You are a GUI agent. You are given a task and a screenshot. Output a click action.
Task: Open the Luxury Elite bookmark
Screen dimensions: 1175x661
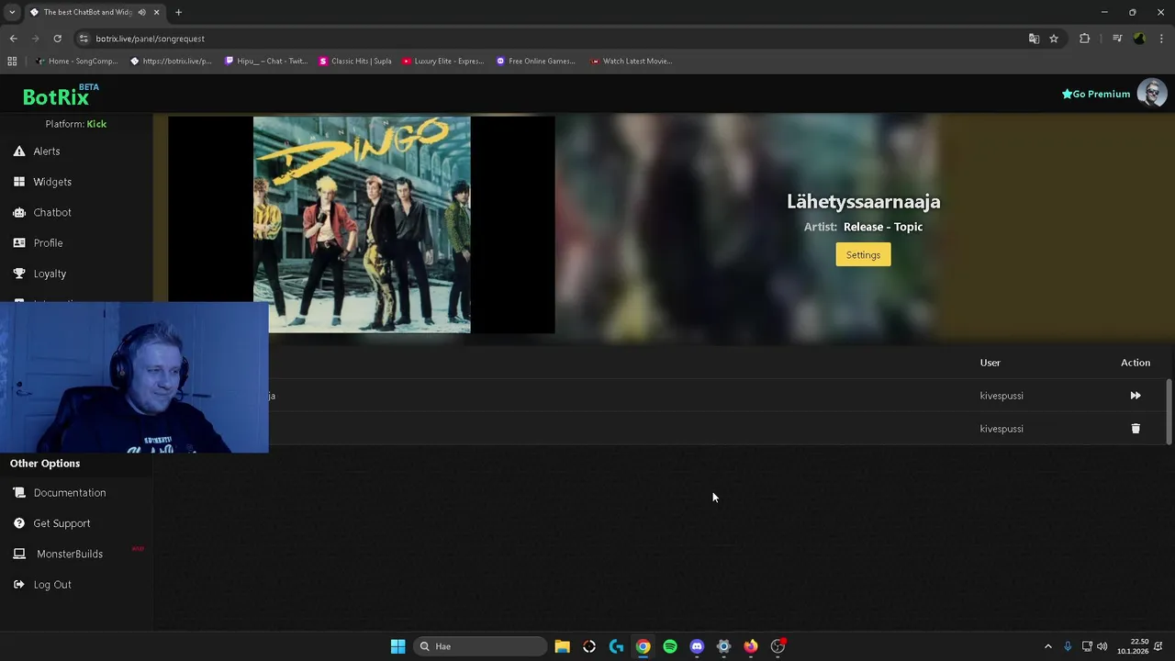(443, 62)
